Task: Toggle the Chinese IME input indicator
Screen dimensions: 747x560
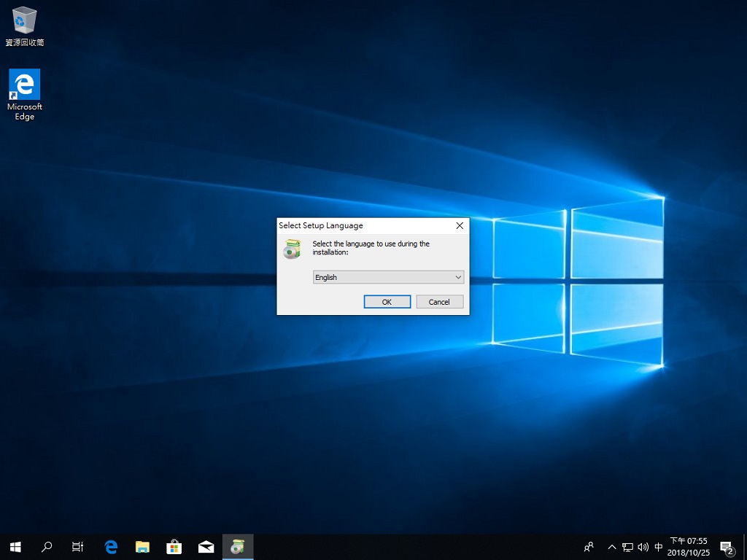Action: pyautogui.click(x=659, y=547)
